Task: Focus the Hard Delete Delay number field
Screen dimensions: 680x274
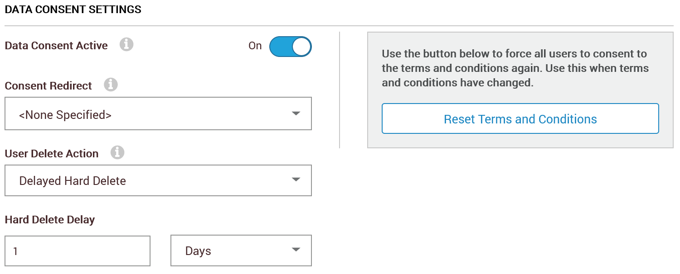Action: click(78, 251)
